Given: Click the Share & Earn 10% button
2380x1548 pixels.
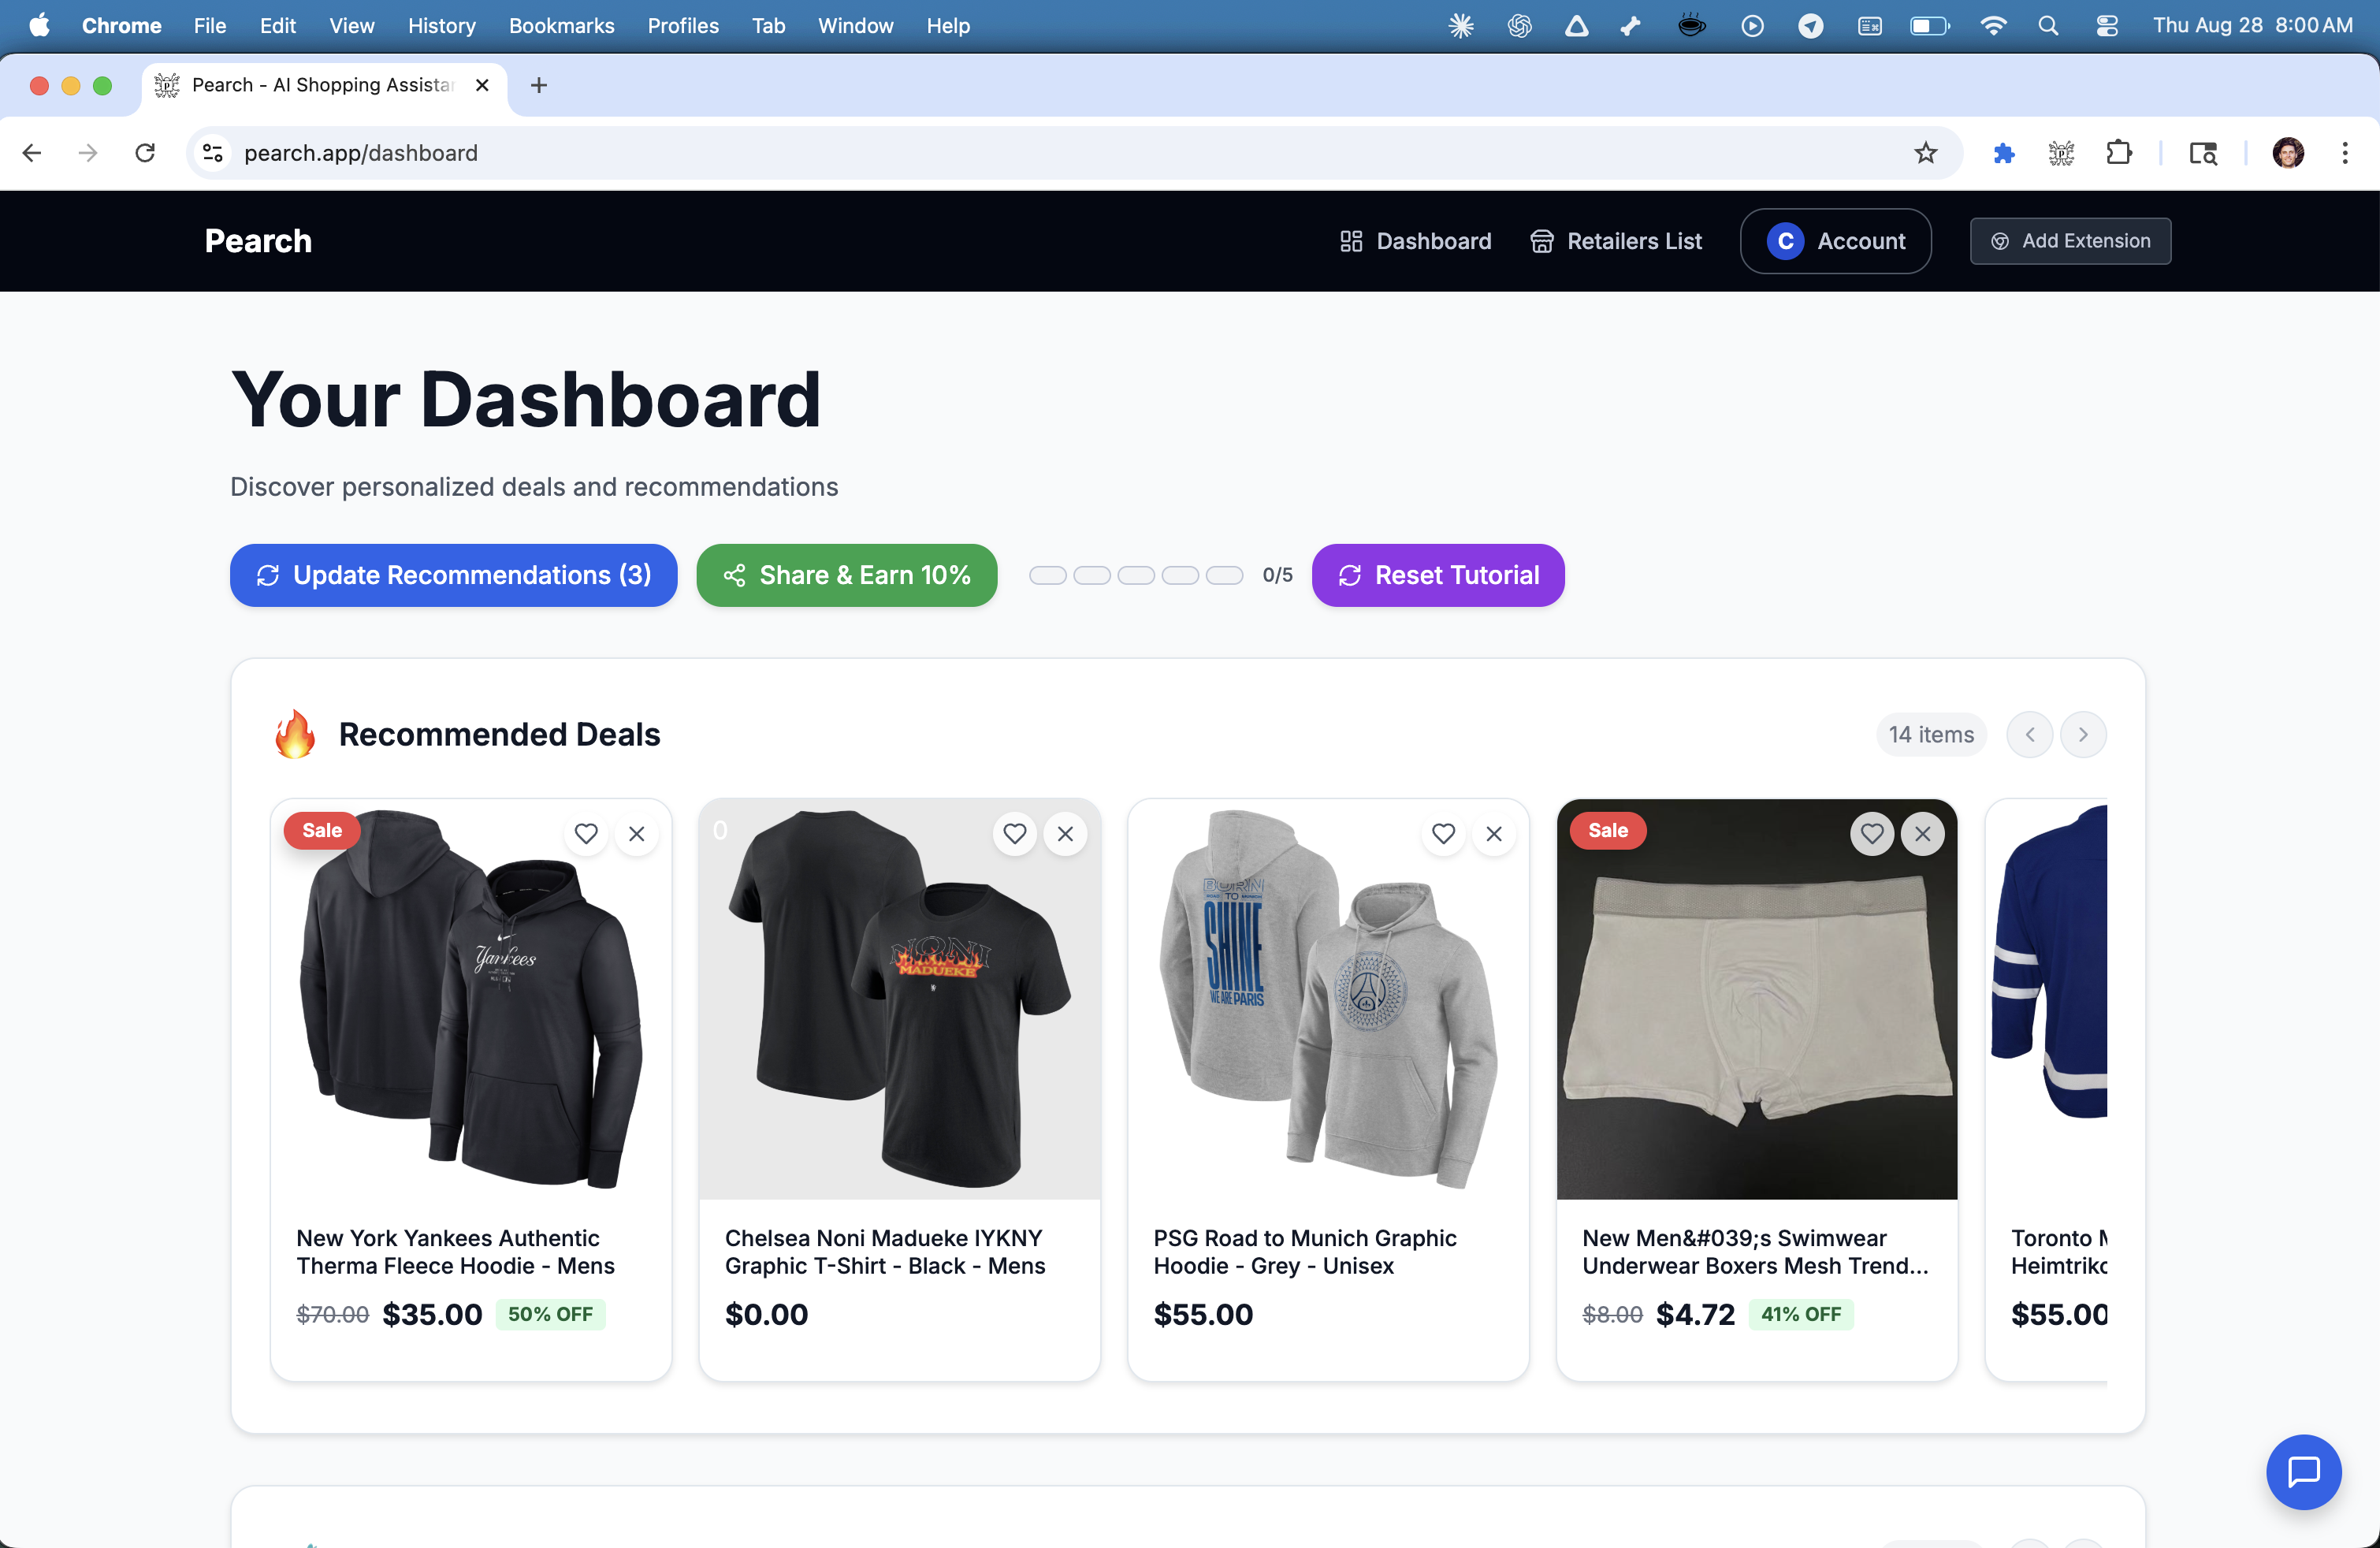Looking at the screenshot, I should 846,575.
